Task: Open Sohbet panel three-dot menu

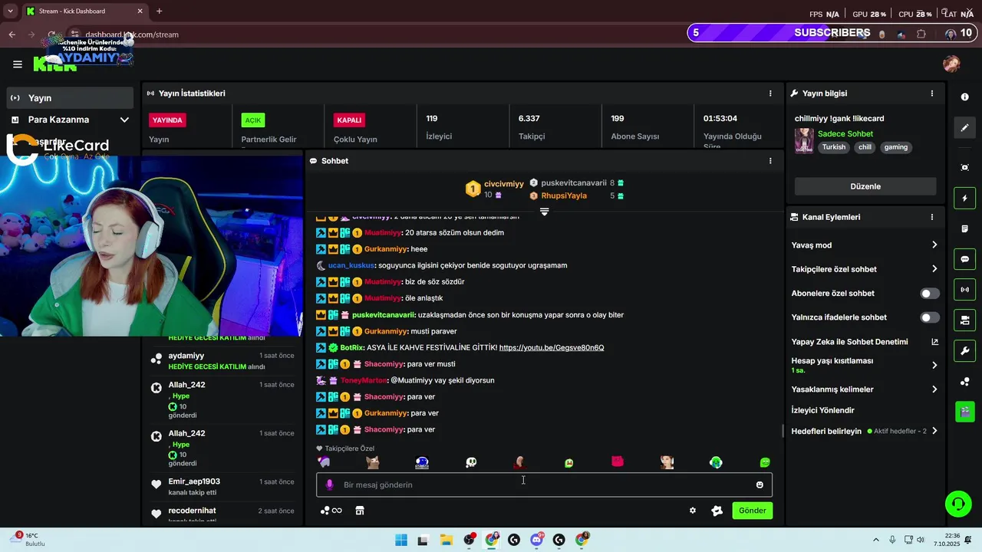Action: (x=770, y=161)
